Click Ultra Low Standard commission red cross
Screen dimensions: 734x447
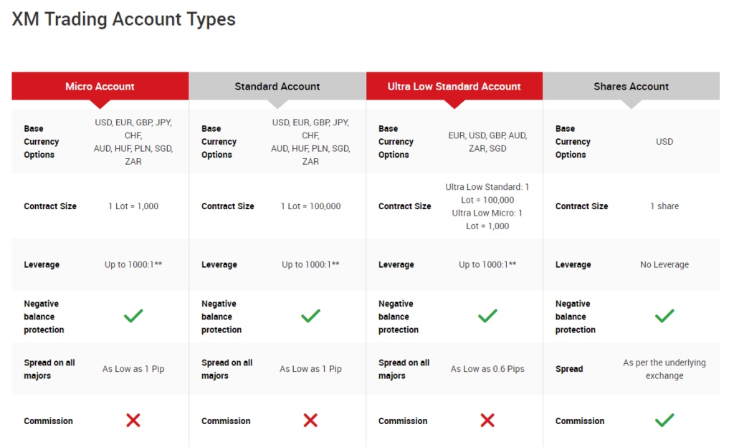pos(487,420)
